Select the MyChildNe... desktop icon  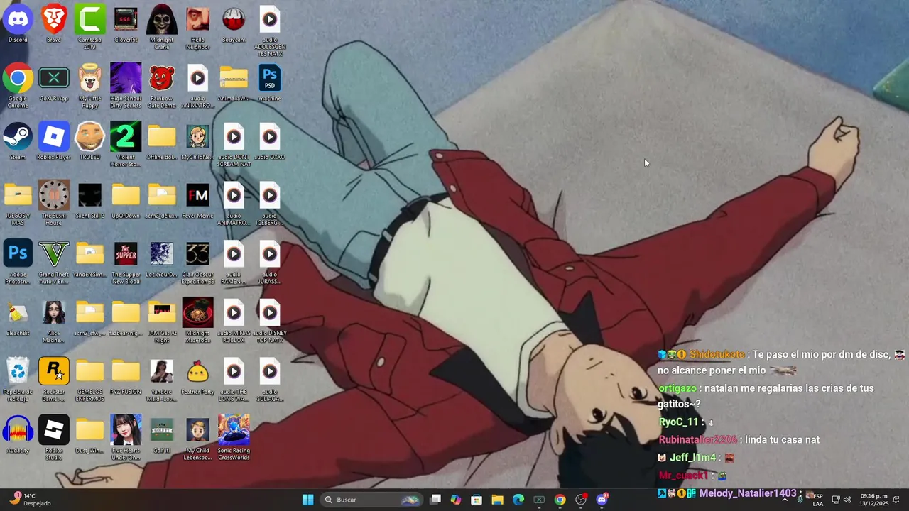(x=197, y=141)
